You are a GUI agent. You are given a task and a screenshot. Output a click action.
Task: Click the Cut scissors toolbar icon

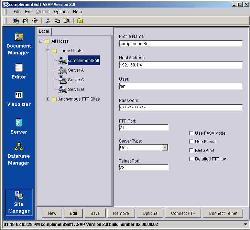tap(48, 21)
